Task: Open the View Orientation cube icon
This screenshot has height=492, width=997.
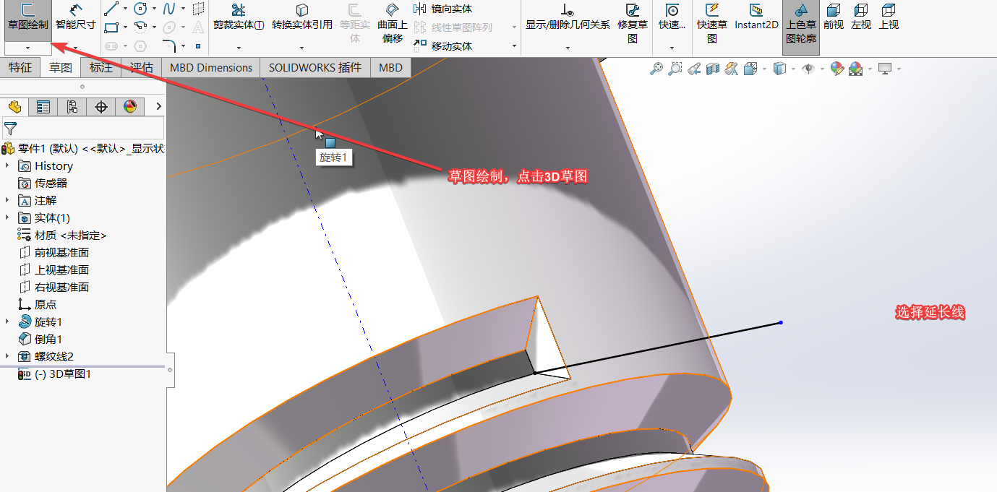Action: (750, 69)
